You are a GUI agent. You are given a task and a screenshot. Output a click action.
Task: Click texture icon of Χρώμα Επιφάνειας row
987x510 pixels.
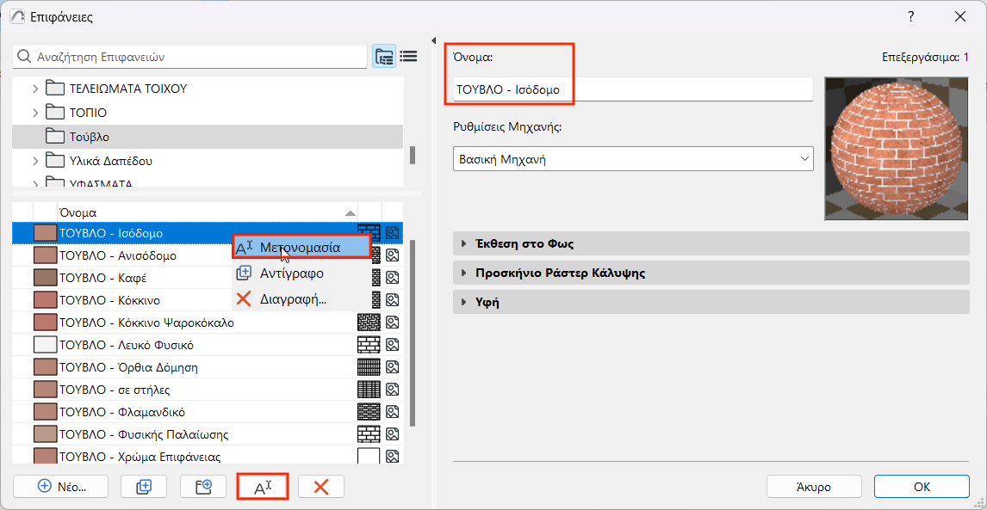[x=393, y=456]
